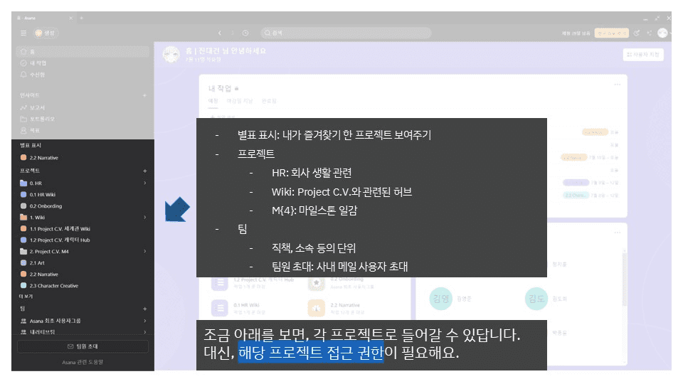Toggle the hamburger sidebar menu icon

point(23,33)
